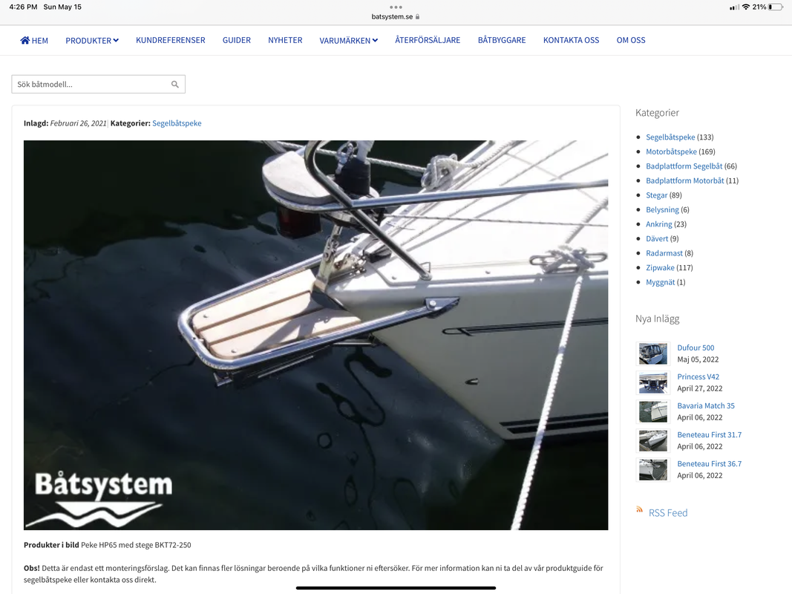Click the main boat bowsprit photo
The height and width of the screenshot is (594, 792).
[x=315, y=336]
